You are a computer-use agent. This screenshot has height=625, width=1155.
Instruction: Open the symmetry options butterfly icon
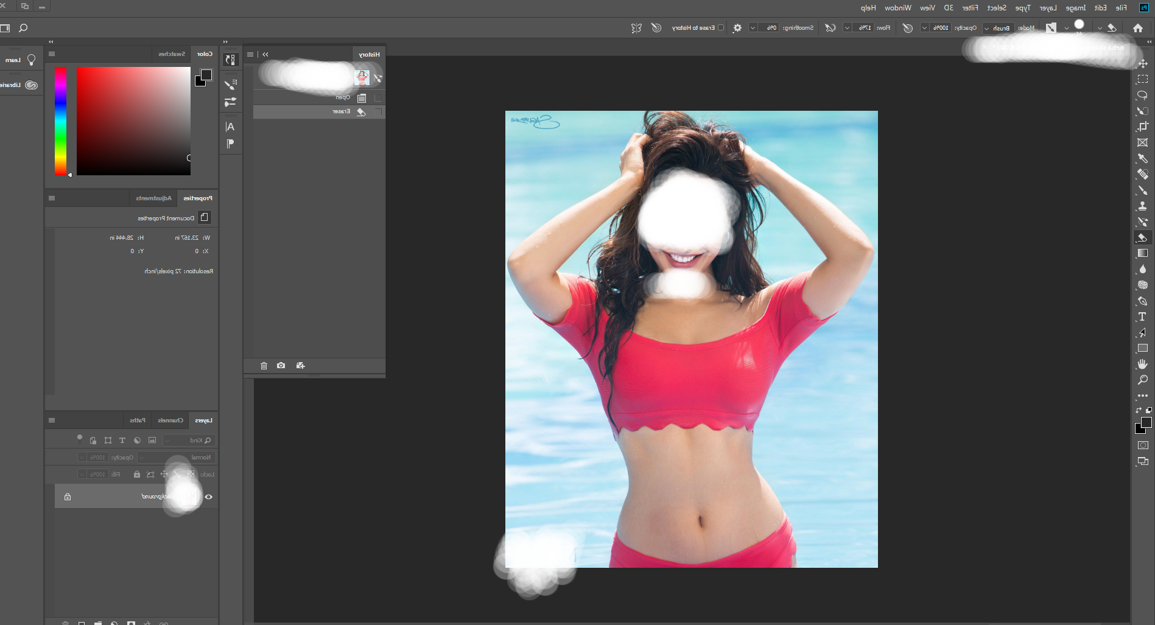637,28
